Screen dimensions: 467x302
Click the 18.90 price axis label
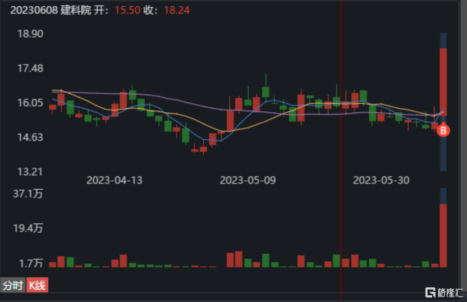(x=30, y=34)
